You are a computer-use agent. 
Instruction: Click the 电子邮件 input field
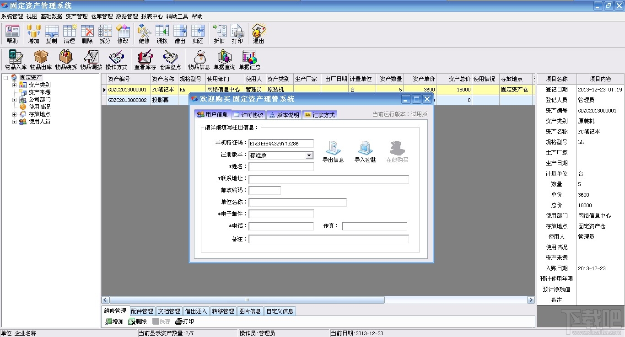coord(281,214)
